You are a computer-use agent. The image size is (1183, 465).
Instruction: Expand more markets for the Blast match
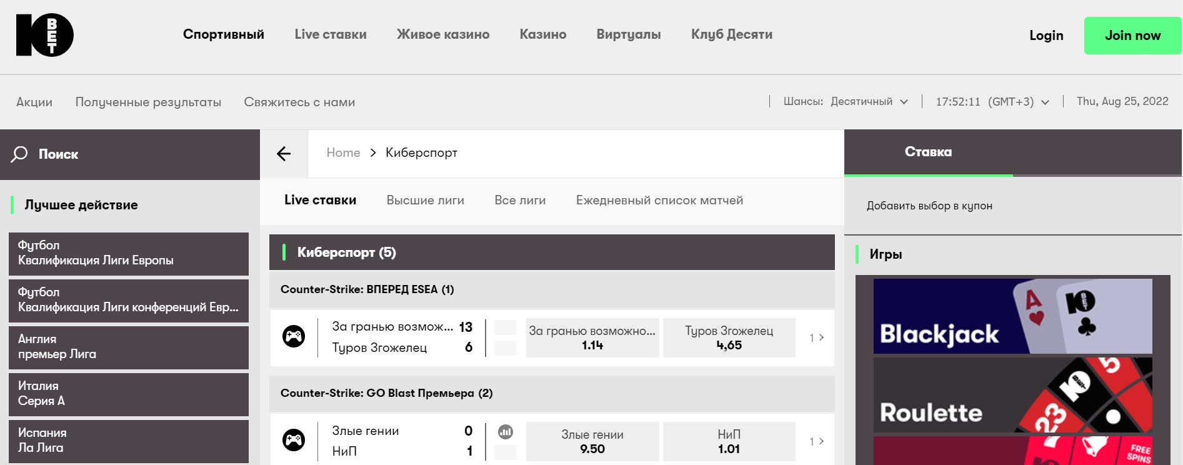pos(816,441)
